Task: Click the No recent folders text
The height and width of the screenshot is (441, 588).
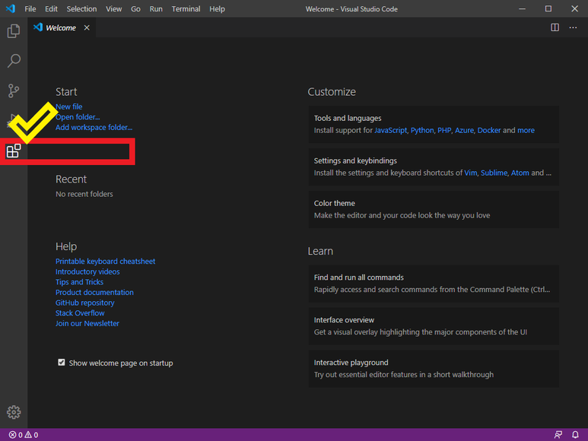Action: [x=84, y=194]
